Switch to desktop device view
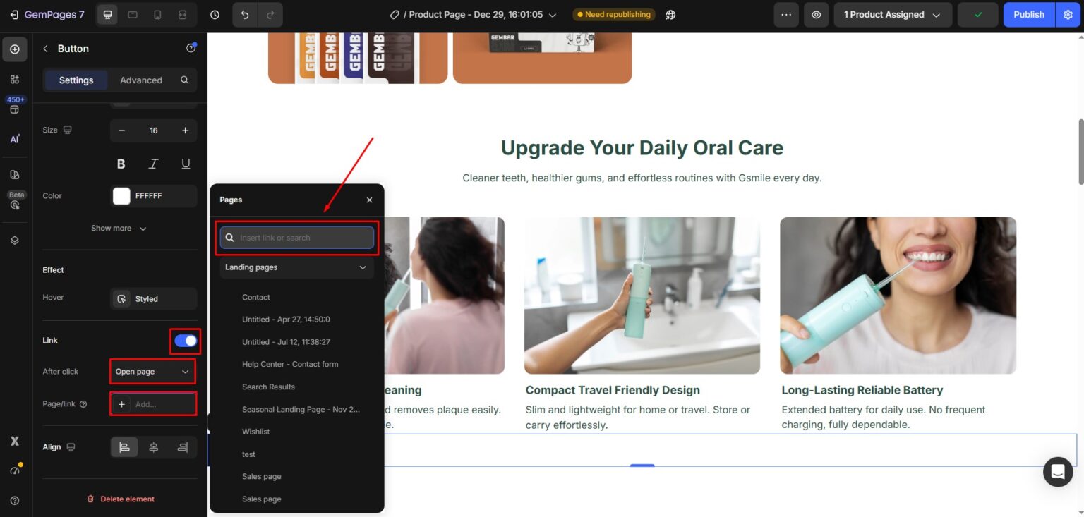1084x517 pixels. (x=107, y=14)
